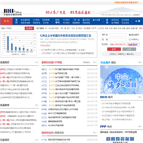
Task: Search hot keyword 五大电力
Action: [x=79, y=28]
